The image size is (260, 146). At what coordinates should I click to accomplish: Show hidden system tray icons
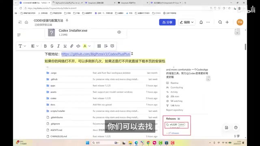pyautogui.click(x=210, y=143)
